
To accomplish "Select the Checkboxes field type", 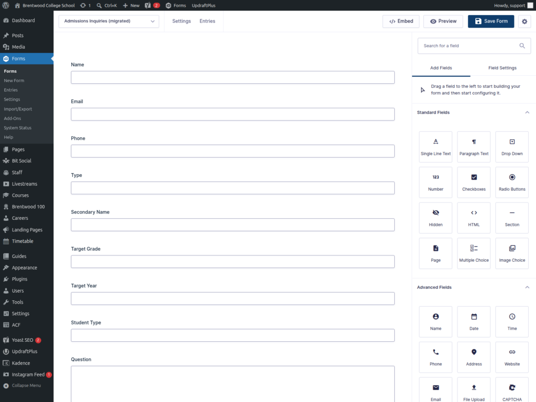I will tap(474, 182).
